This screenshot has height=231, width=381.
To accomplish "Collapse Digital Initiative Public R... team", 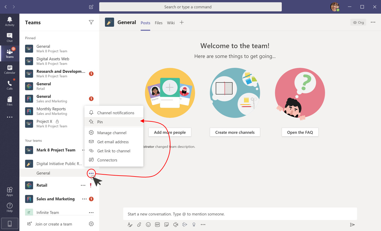I will (x=59, y=163).
